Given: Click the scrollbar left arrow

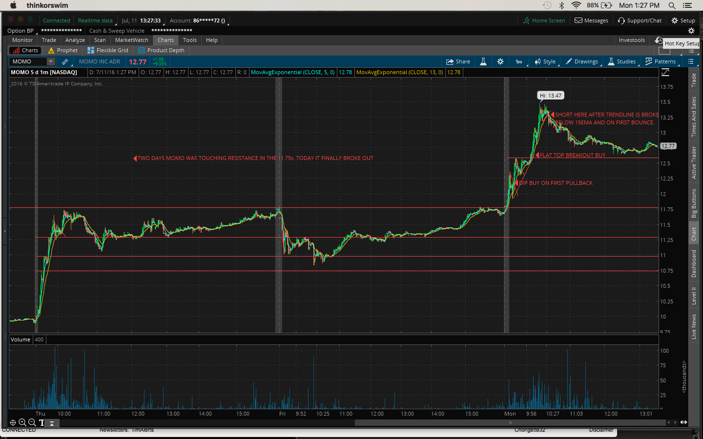Looking at the screenshot, I should click(669, 422).
